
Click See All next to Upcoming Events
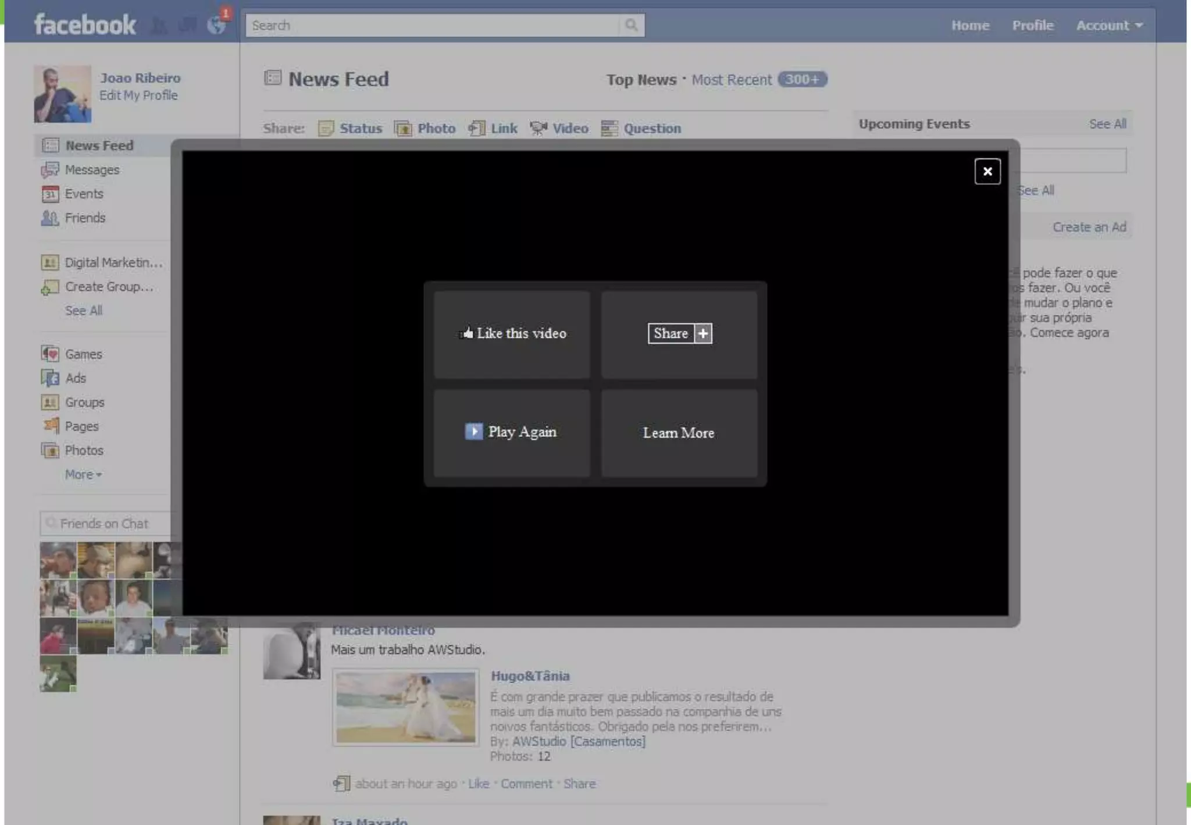[1107, 124]
